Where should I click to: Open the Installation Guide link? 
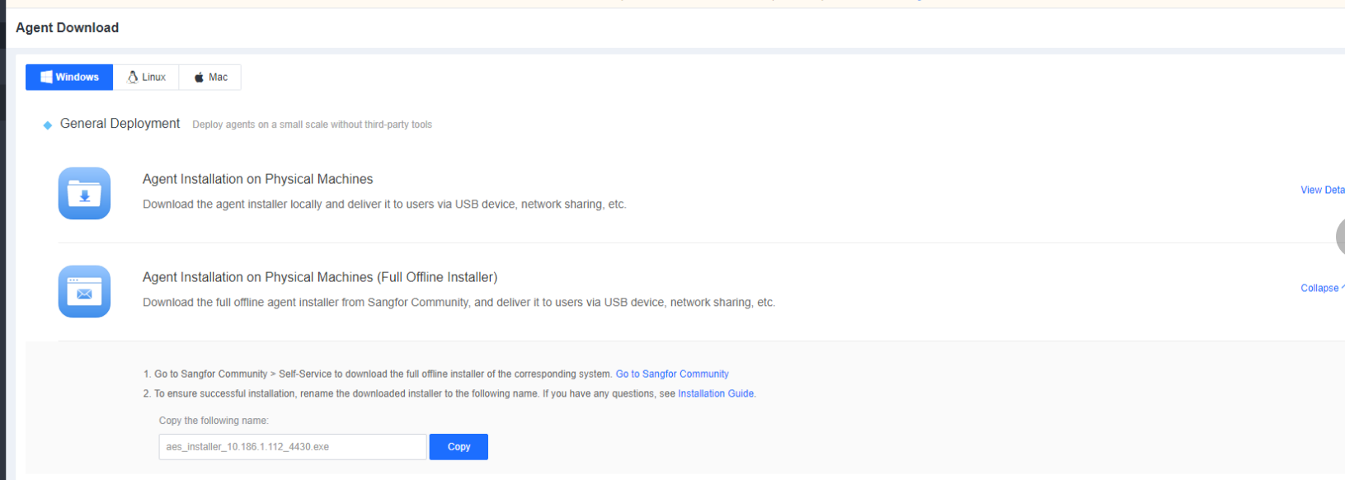coord(716,393)
